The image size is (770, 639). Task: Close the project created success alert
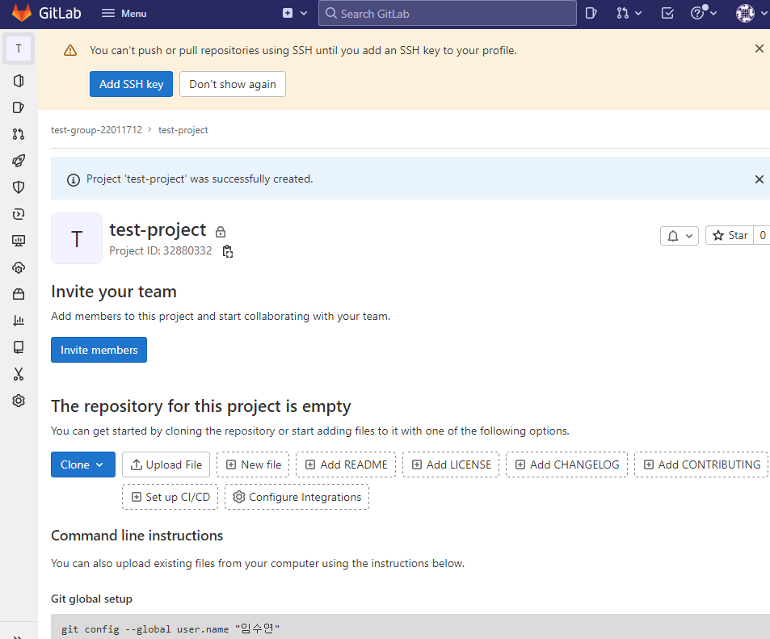tap(759, 179)
